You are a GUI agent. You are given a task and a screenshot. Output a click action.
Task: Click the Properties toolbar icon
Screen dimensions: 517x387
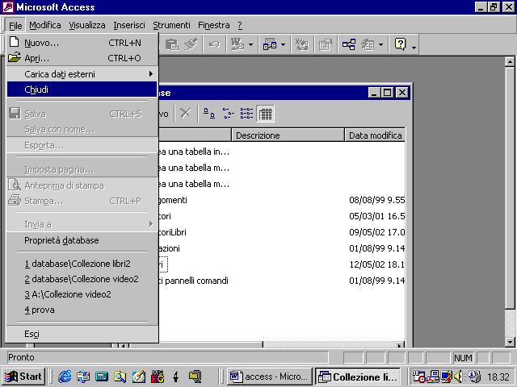325,44
